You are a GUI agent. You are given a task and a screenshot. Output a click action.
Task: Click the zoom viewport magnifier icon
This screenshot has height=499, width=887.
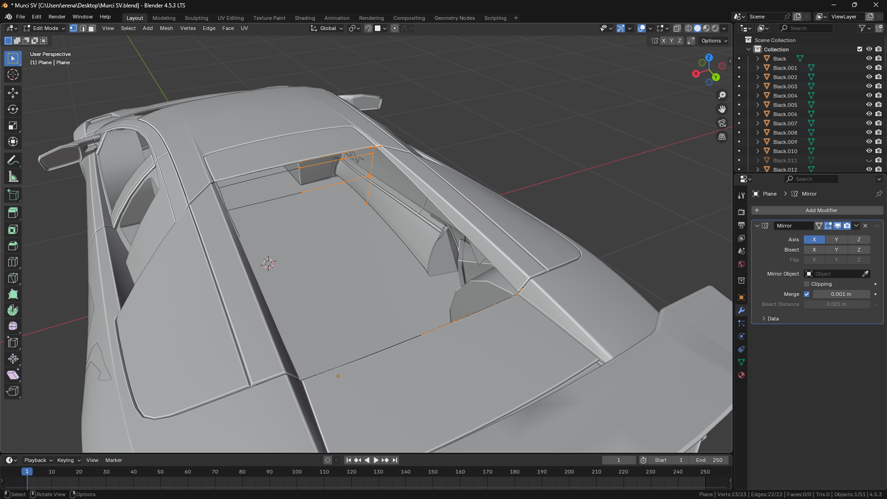pyautogui.click(x=722, y=95)
